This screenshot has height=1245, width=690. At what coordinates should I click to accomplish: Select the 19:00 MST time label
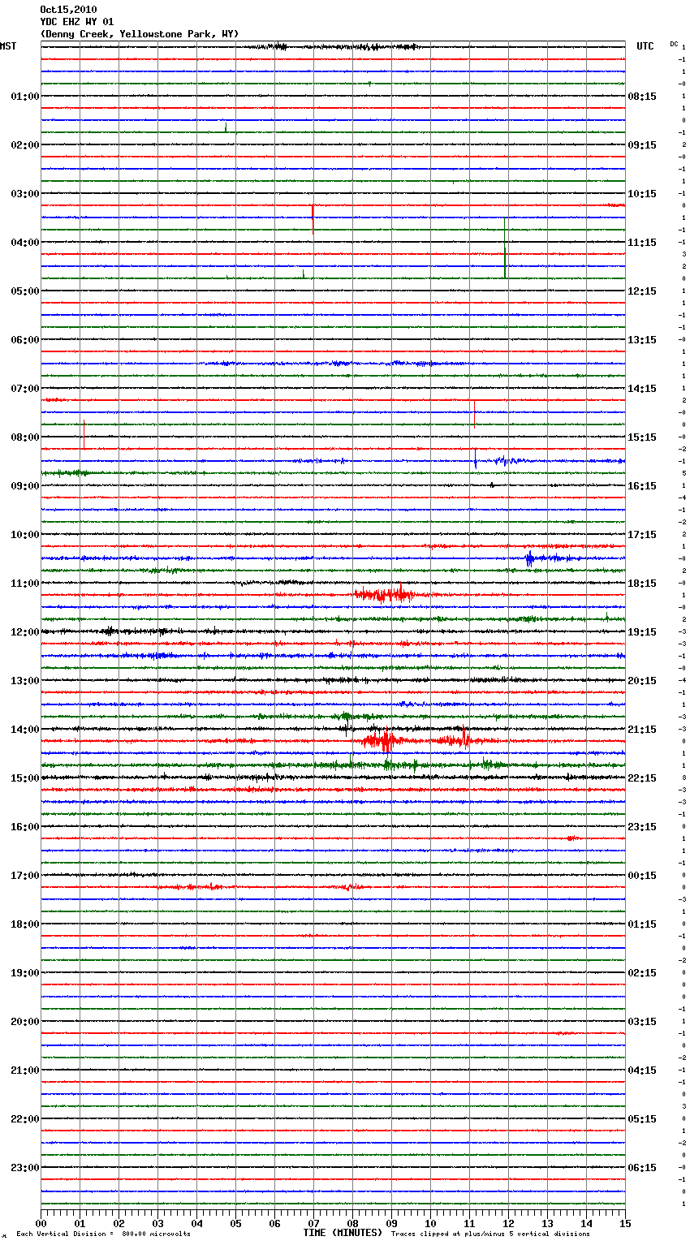(x=25, y=973)
